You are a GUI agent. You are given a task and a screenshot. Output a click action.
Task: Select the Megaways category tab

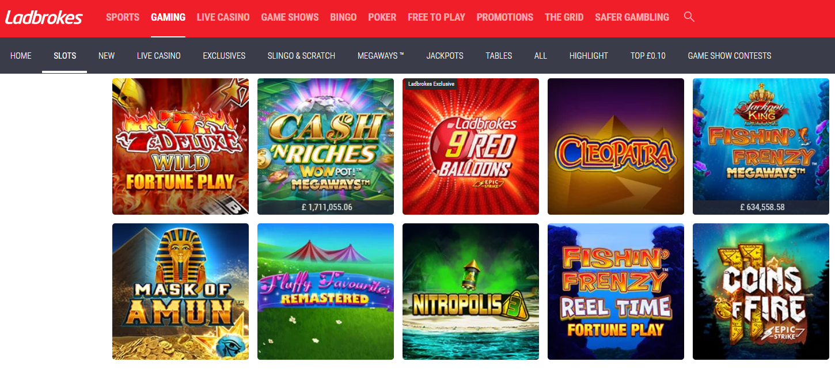click(x=381, y=56)
